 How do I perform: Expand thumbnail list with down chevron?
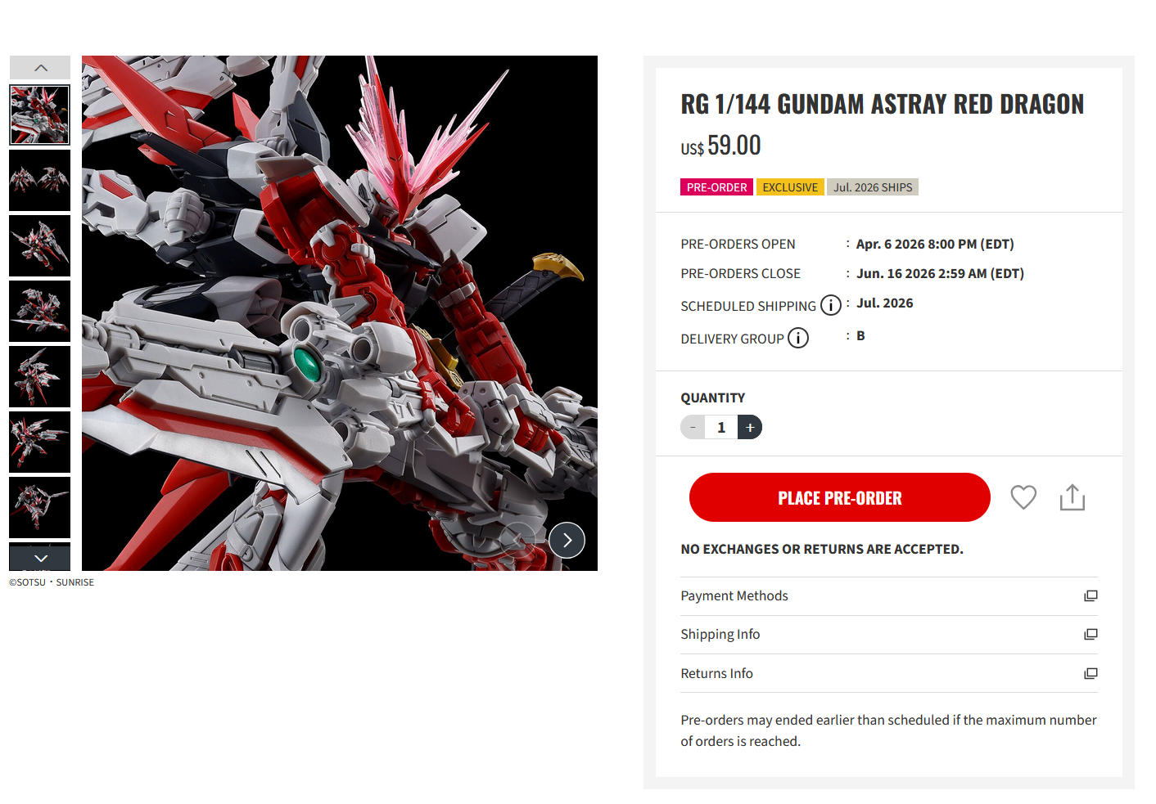point(40,558)
